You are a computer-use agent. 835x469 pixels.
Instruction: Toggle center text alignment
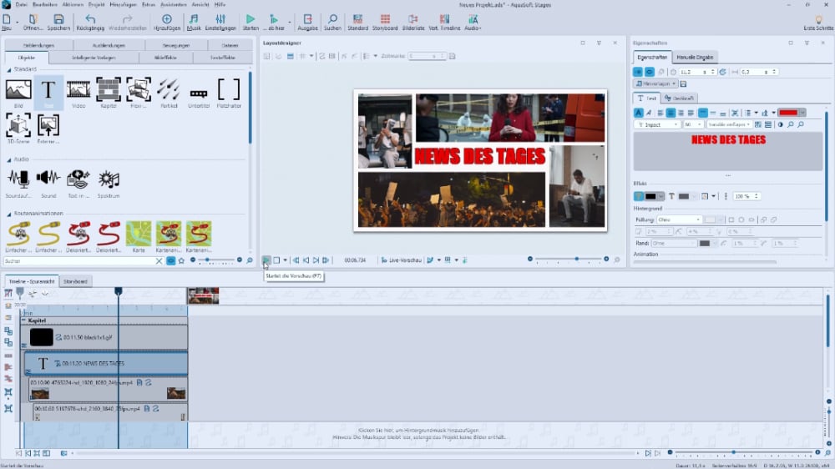(x=671, y=113)
